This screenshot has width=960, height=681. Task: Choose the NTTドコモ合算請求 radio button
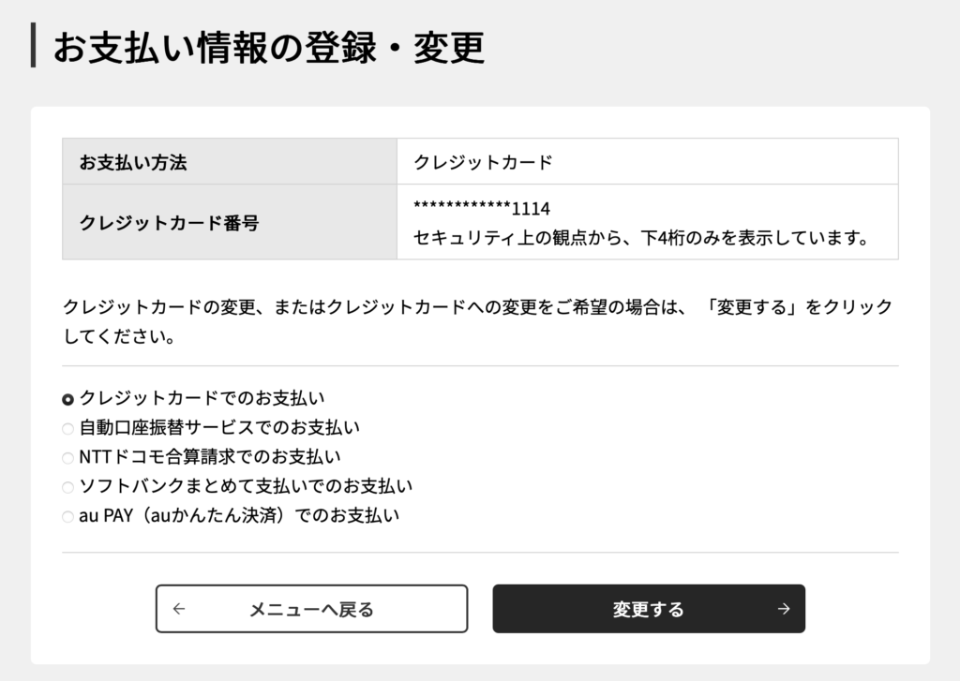pos(67,458)
